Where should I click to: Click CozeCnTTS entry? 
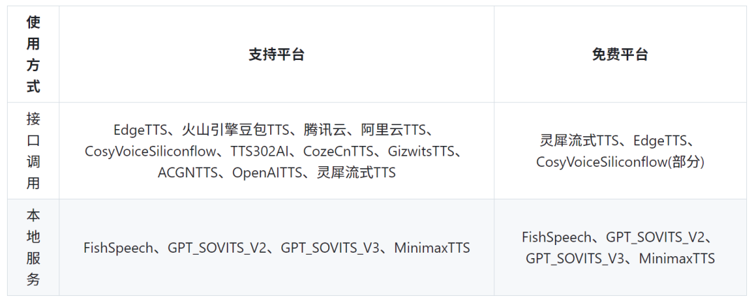tap(338, 151)
